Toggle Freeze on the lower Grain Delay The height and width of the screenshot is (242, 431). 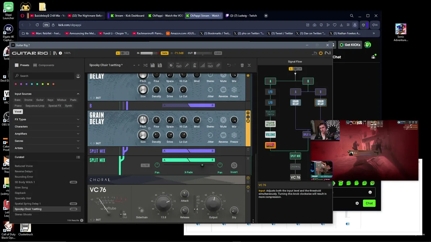(234, 135)
